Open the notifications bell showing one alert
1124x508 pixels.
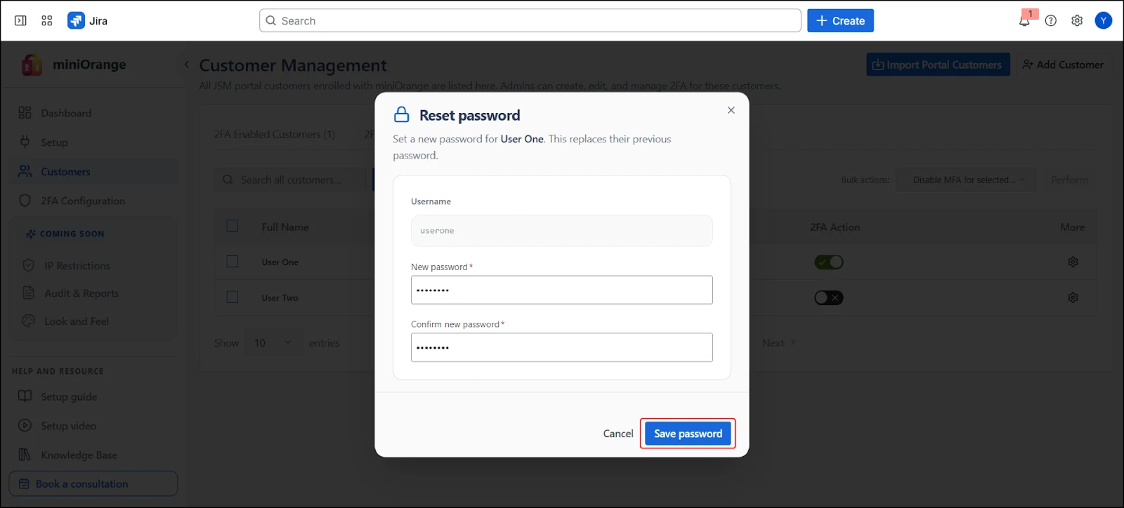pyautogui.click(x=1024, y=21)
